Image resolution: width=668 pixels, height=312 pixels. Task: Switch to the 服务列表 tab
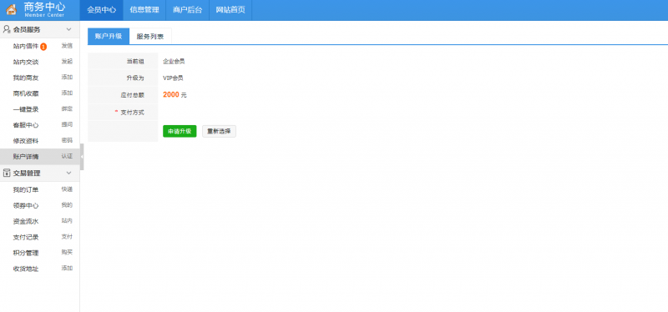(x=150, y=36)
